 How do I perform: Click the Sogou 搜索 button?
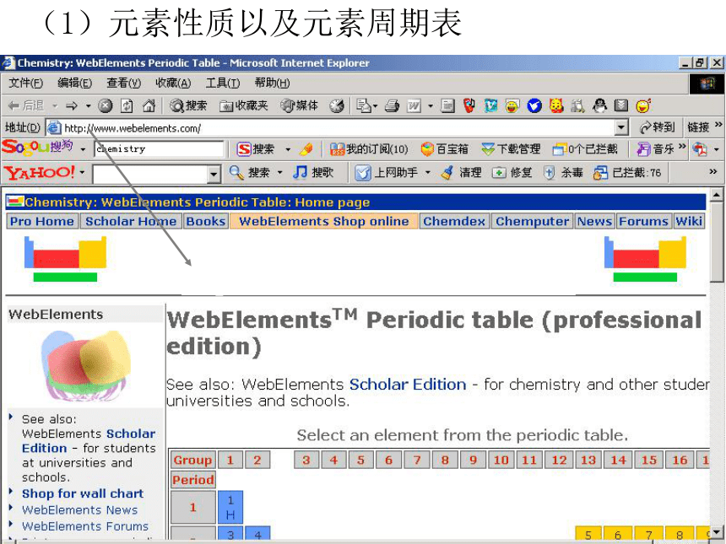click(256, 149)
